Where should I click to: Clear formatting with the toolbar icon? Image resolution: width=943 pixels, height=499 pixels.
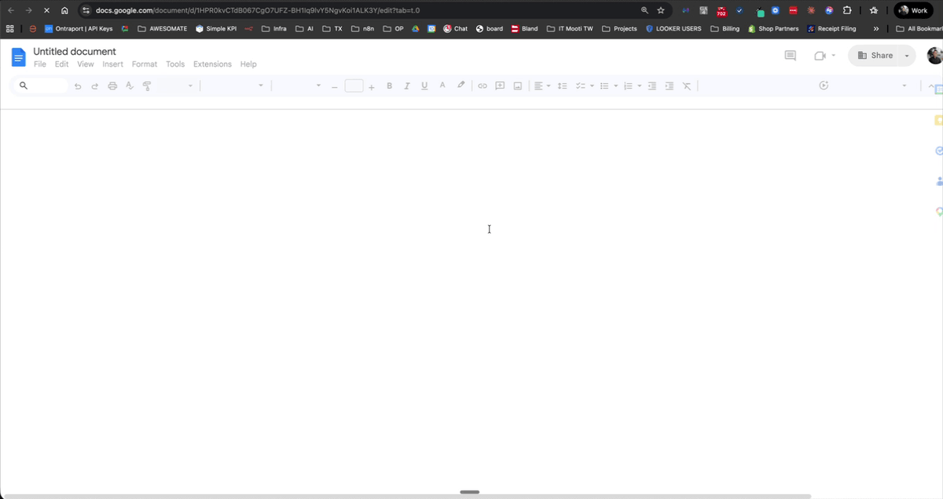click(x=686, y=86)
